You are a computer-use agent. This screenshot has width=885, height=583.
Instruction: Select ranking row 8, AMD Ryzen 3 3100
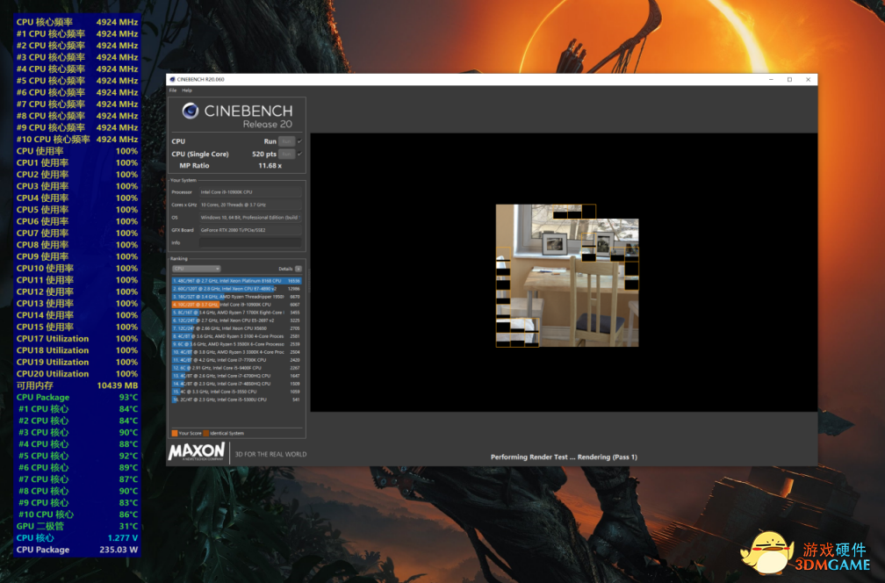[x=236, y=335]
